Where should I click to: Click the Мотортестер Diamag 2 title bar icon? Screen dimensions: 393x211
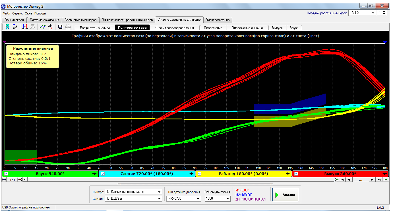click(4, 6)
